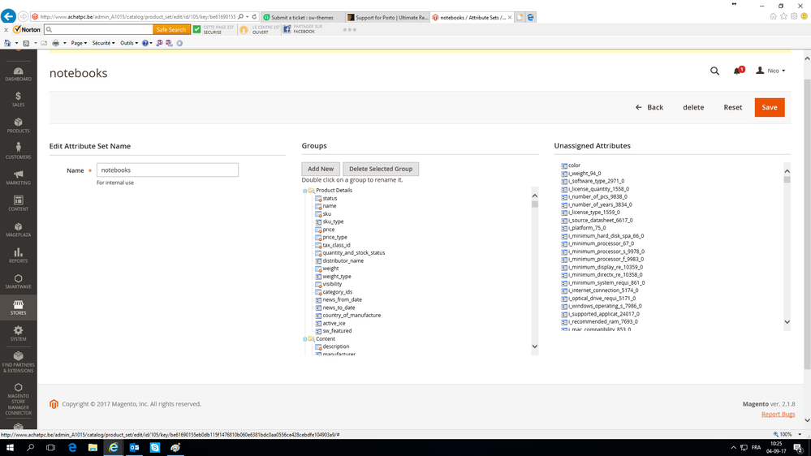The image size is (811, 456).
Task: Click Add New group button
Action: coord(321,169)
